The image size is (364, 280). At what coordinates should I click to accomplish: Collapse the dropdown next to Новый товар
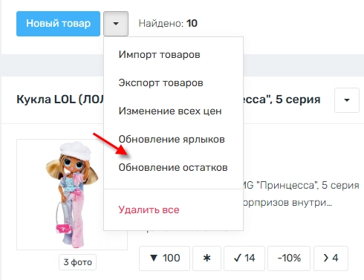coord(116,24)
